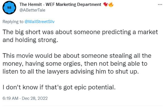Click the blue $8 profile avatar

tap(9, 8)
